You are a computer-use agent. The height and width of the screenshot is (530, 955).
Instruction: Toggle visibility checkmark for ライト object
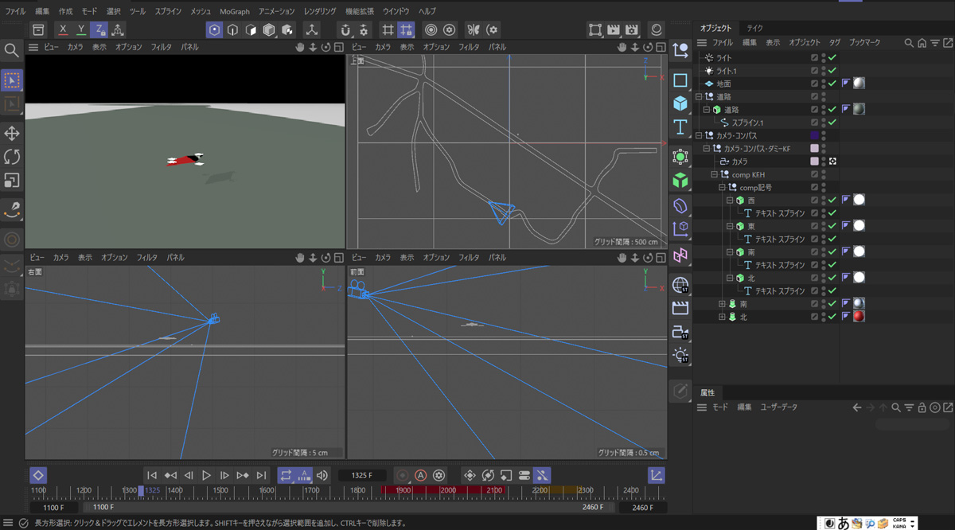click(832, 58)
